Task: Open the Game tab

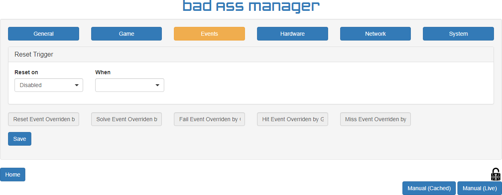Action: (x=127, y=34)
